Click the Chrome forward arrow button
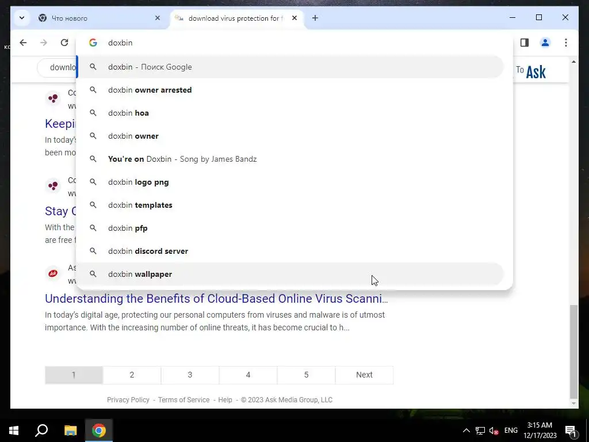 coord(44,43)
